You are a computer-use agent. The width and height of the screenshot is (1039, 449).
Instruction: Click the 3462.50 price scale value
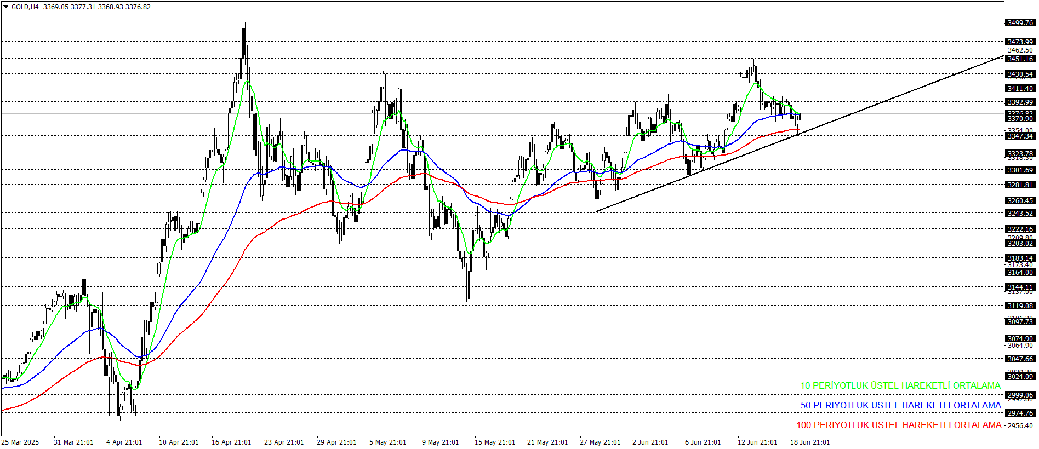(x=1020, y=50)
